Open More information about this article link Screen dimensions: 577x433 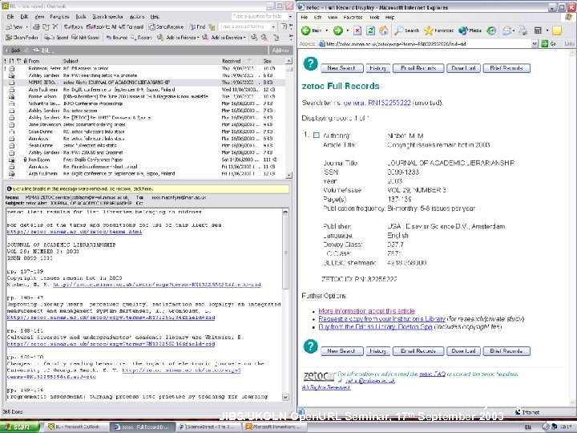pyautogui.click(x=366, y=311)
